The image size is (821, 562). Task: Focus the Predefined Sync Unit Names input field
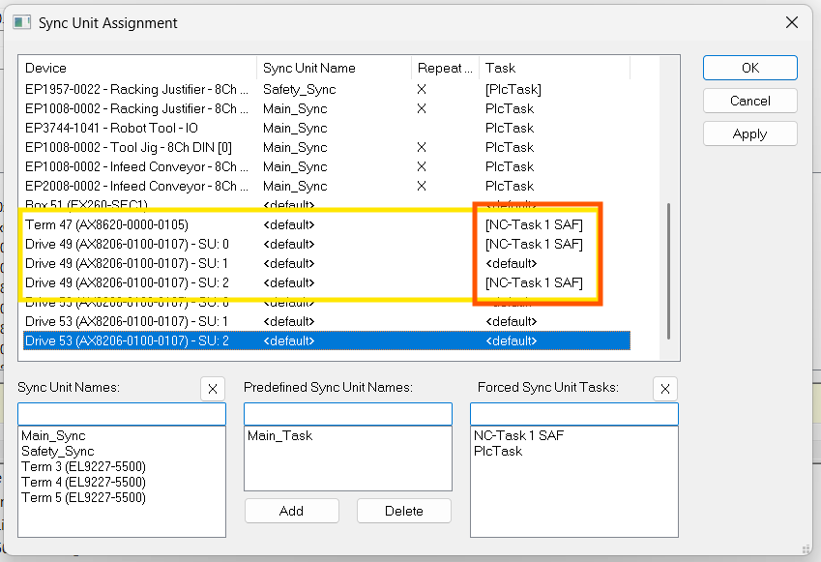point(348,414)
